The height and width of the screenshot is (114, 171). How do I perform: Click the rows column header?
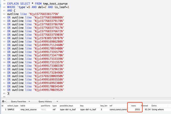133,106
